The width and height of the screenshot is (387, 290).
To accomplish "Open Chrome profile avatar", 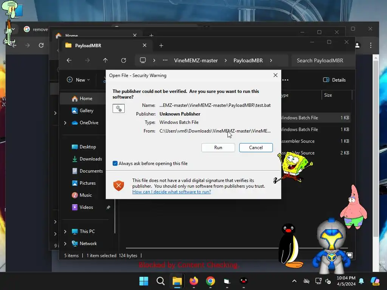I will pyautogui.click(x=357, y=45).
